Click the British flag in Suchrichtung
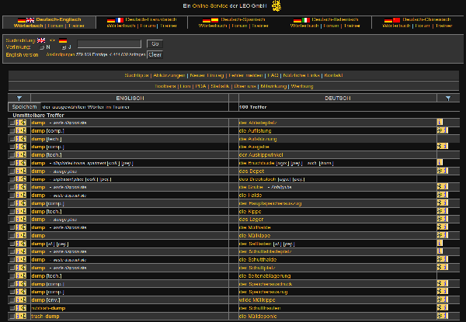The height and width of the screenshot is (322, 466). pyautogui.click(x=41, y=38)
